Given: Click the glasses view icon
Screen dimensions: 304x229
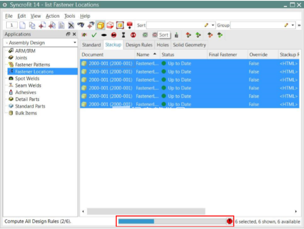Looking at the screenshot, I should [81, 25].
